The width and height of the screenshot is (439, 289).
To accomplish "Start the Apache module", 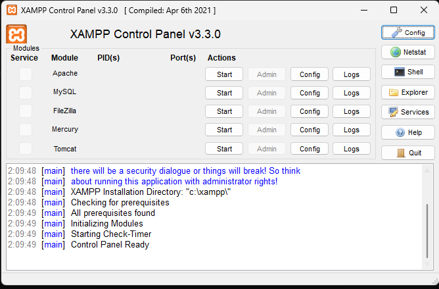I will (224, 74).
